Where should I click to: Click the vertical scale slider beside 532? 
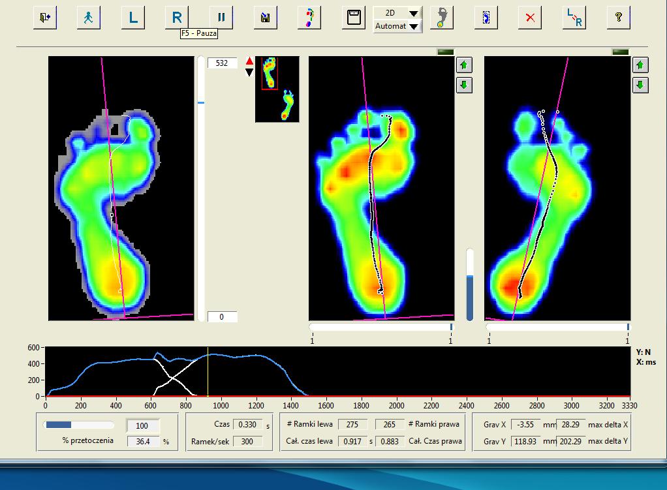pos(201,189)
